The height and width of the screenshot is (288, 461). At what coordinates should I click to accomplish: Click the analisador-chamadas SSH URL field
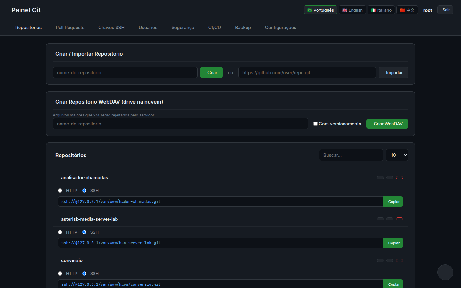[221, 202]
